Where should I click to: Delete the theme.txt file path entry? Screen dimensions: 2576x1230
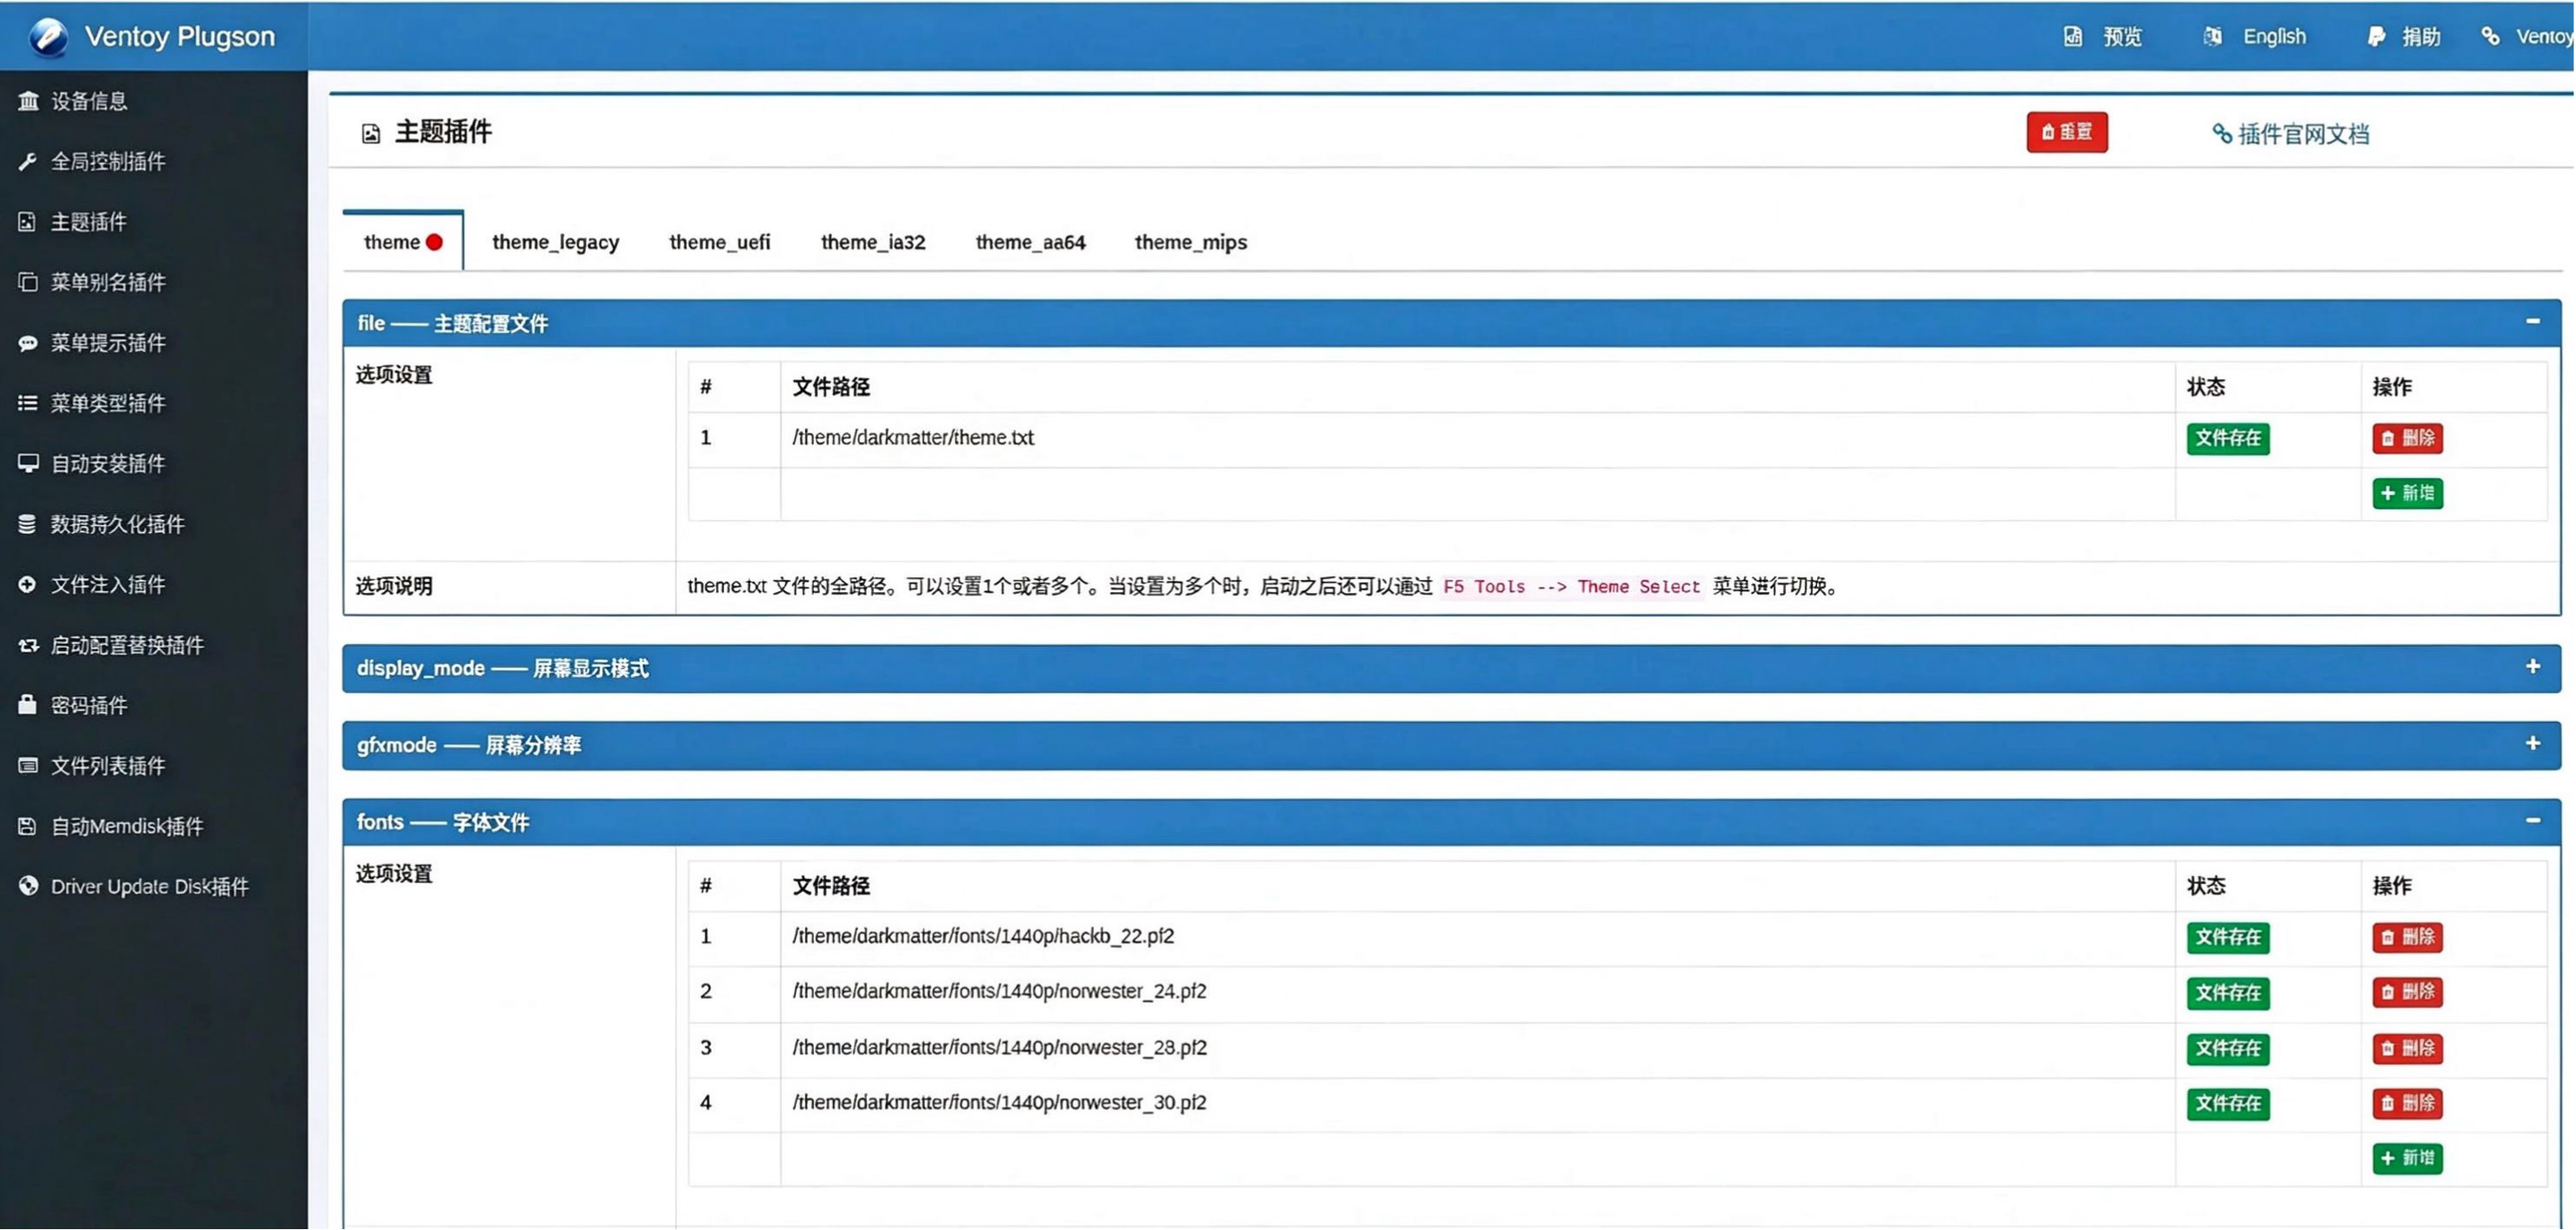pos(2408,438)
